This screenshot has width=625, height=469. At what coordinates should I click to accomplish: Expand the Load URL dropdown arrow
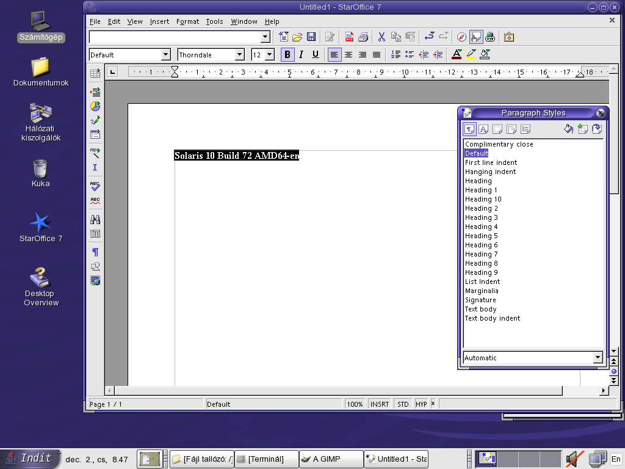[265, 37]
